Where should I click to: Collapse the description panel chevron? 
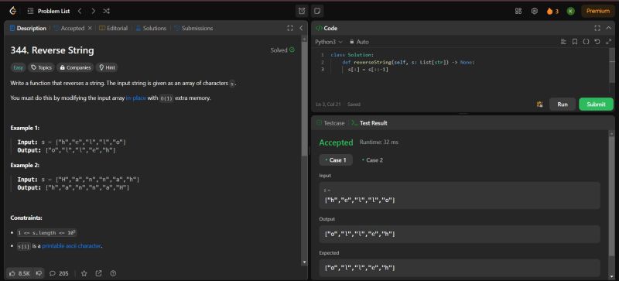(x=301, y=28)
